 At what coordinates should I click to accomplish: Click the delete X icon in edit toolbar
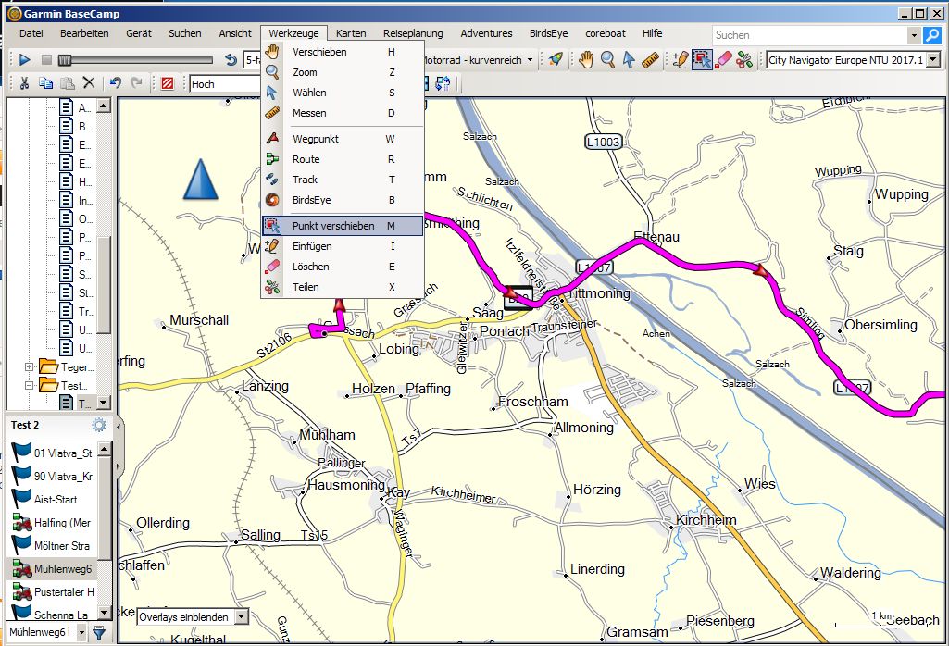(x=89, y=83)
